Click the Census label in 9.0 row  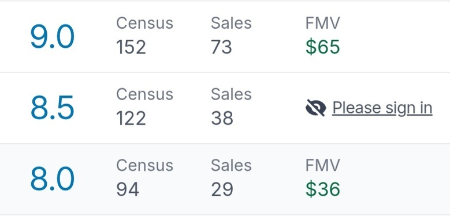[144, 23]
